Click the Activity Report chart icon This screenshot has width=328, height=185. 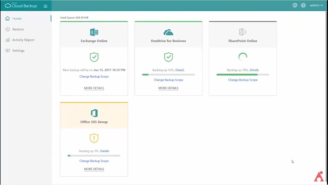7,40
